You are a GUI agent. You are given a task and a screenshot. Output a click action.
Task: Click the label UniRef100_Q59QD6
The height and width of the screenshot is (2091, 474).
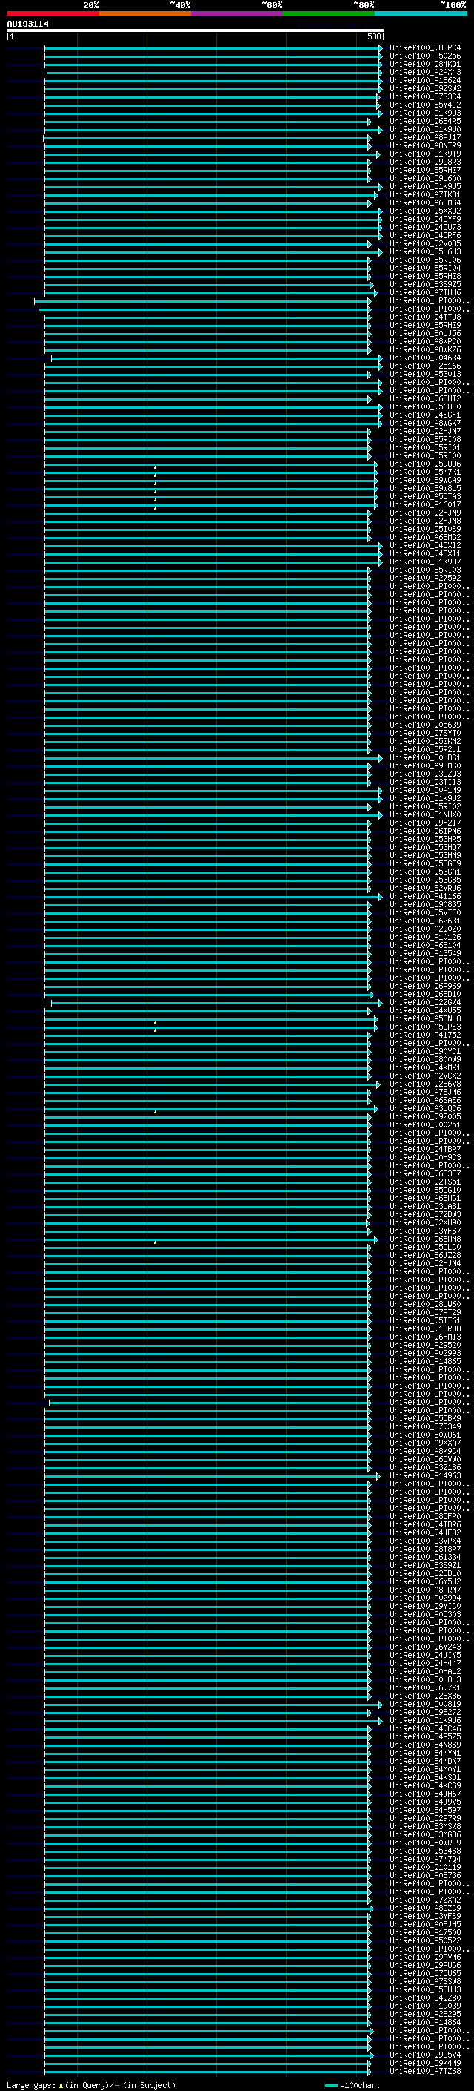point(424,464)
